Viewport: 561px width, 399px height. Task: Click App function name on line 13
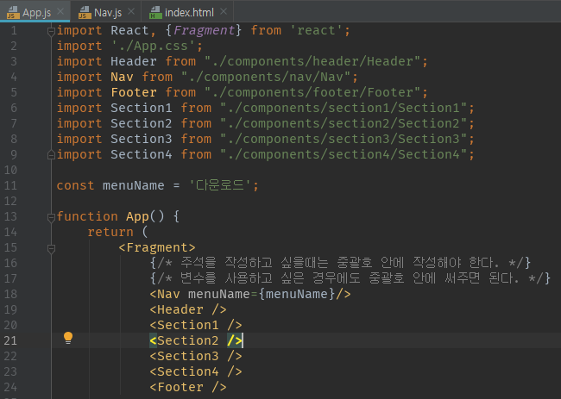tap(137, 216)
